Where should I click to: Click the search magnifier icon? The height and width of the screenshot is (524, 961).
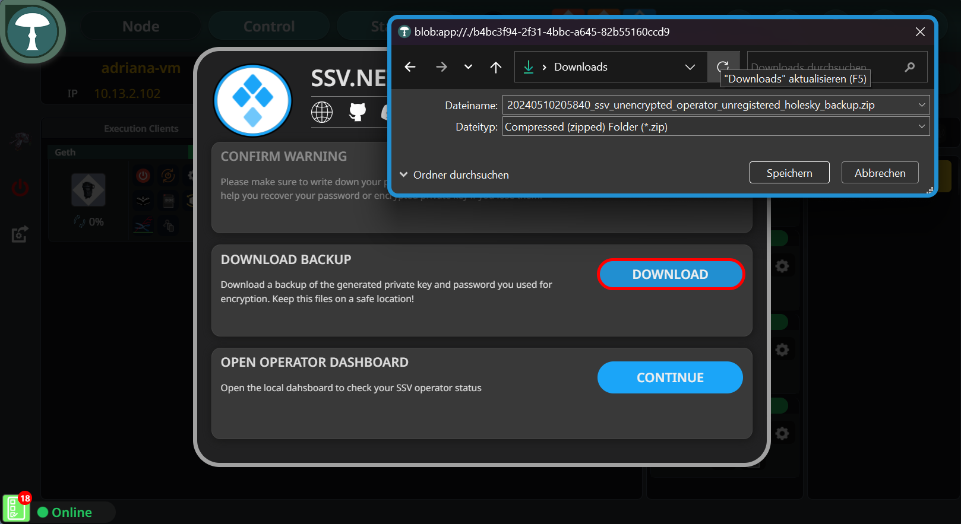(x=909, y=67)
